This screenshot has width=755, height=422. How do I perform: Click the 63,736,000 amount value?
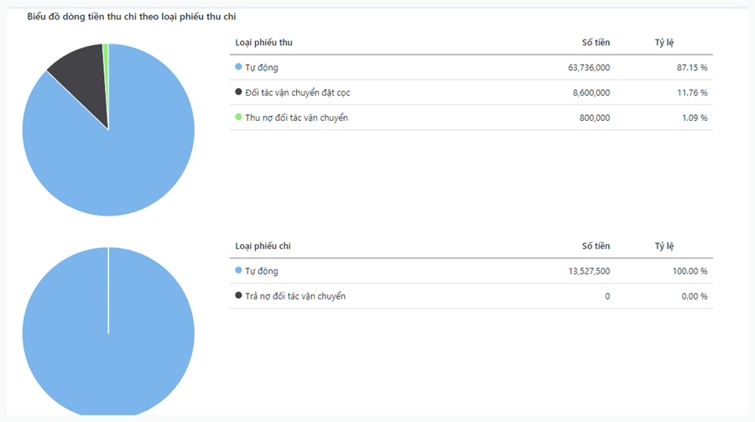click(589, 67)
